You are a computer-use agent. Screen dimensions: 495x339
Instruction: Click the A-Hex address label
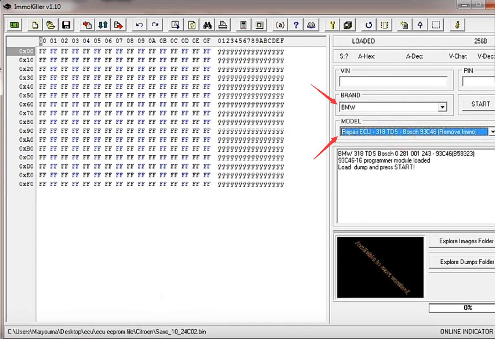click(366, 56)
